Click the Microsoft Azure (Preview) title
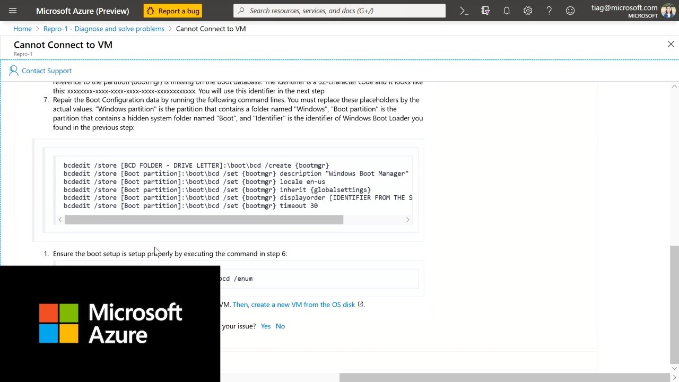Viewport: 679px width, 382px height. (x=83, y=11)
